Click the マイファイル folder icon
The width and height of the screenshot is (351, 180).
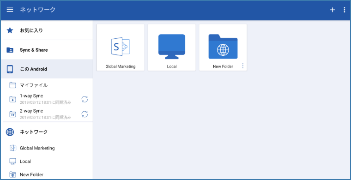tap(13, 85)
